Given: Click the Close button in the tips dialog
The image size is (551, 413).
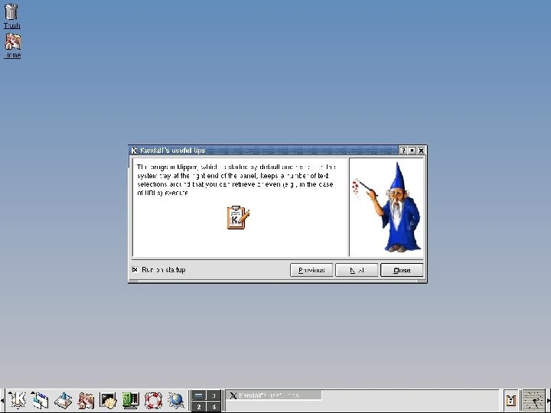Looking at the screenshot, I should pyautogui.click(x=402, y=270).
